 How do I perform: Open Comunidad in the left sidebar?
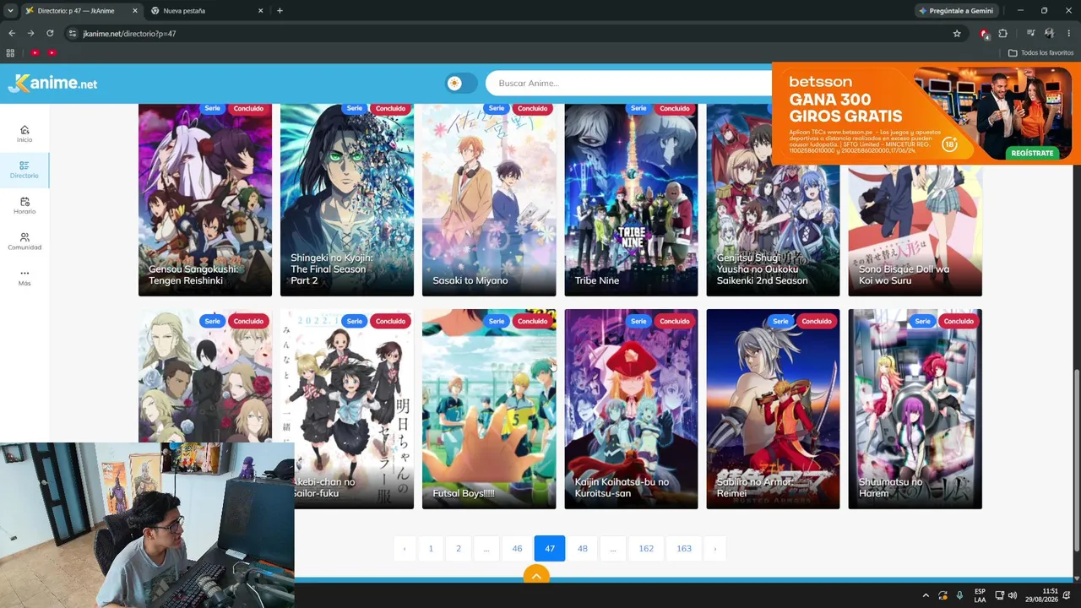24,242
